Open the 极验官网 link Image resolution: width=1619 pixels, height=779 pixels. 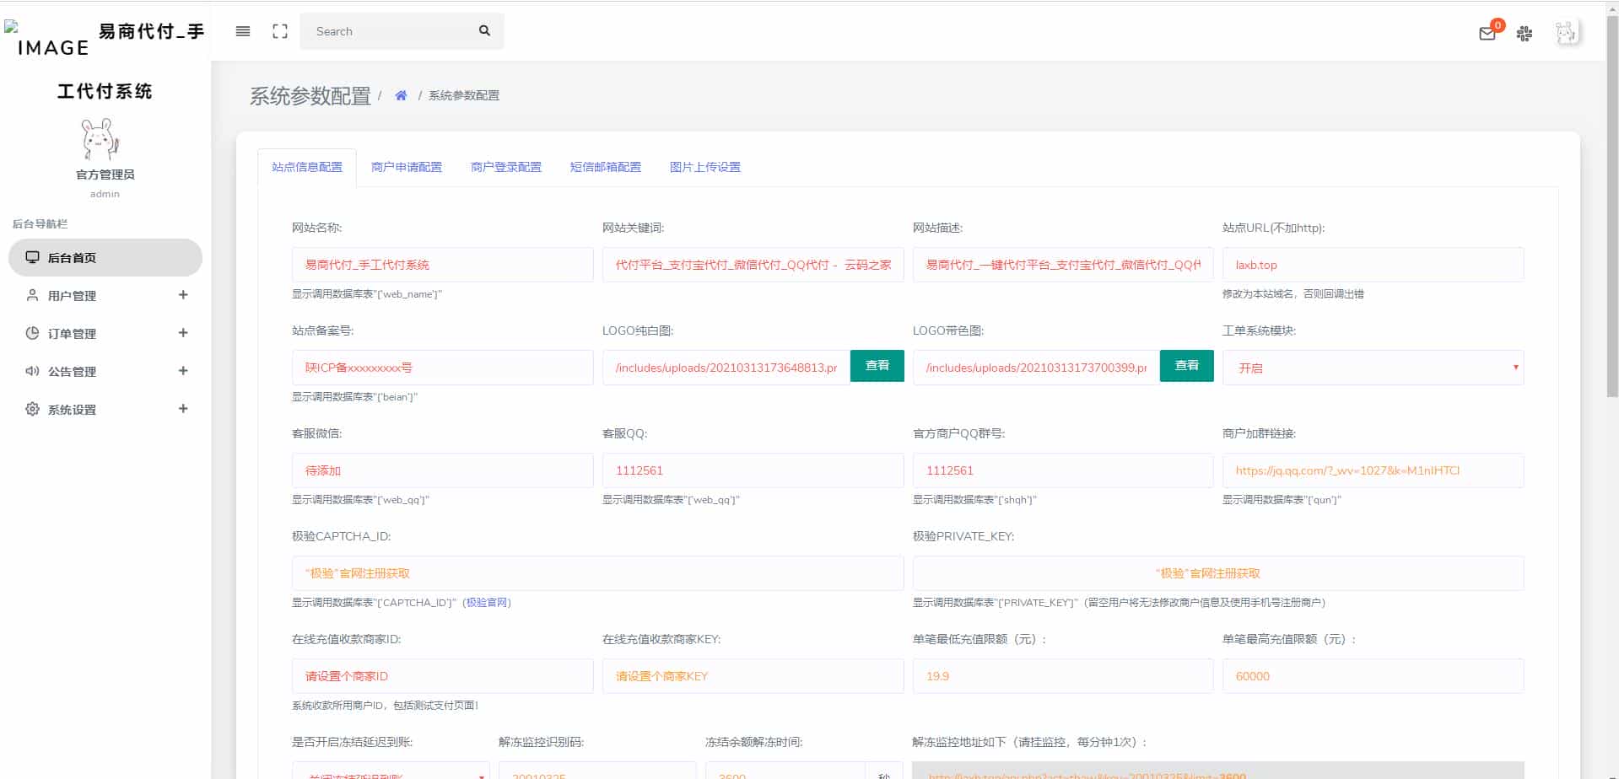pos(487,603)
